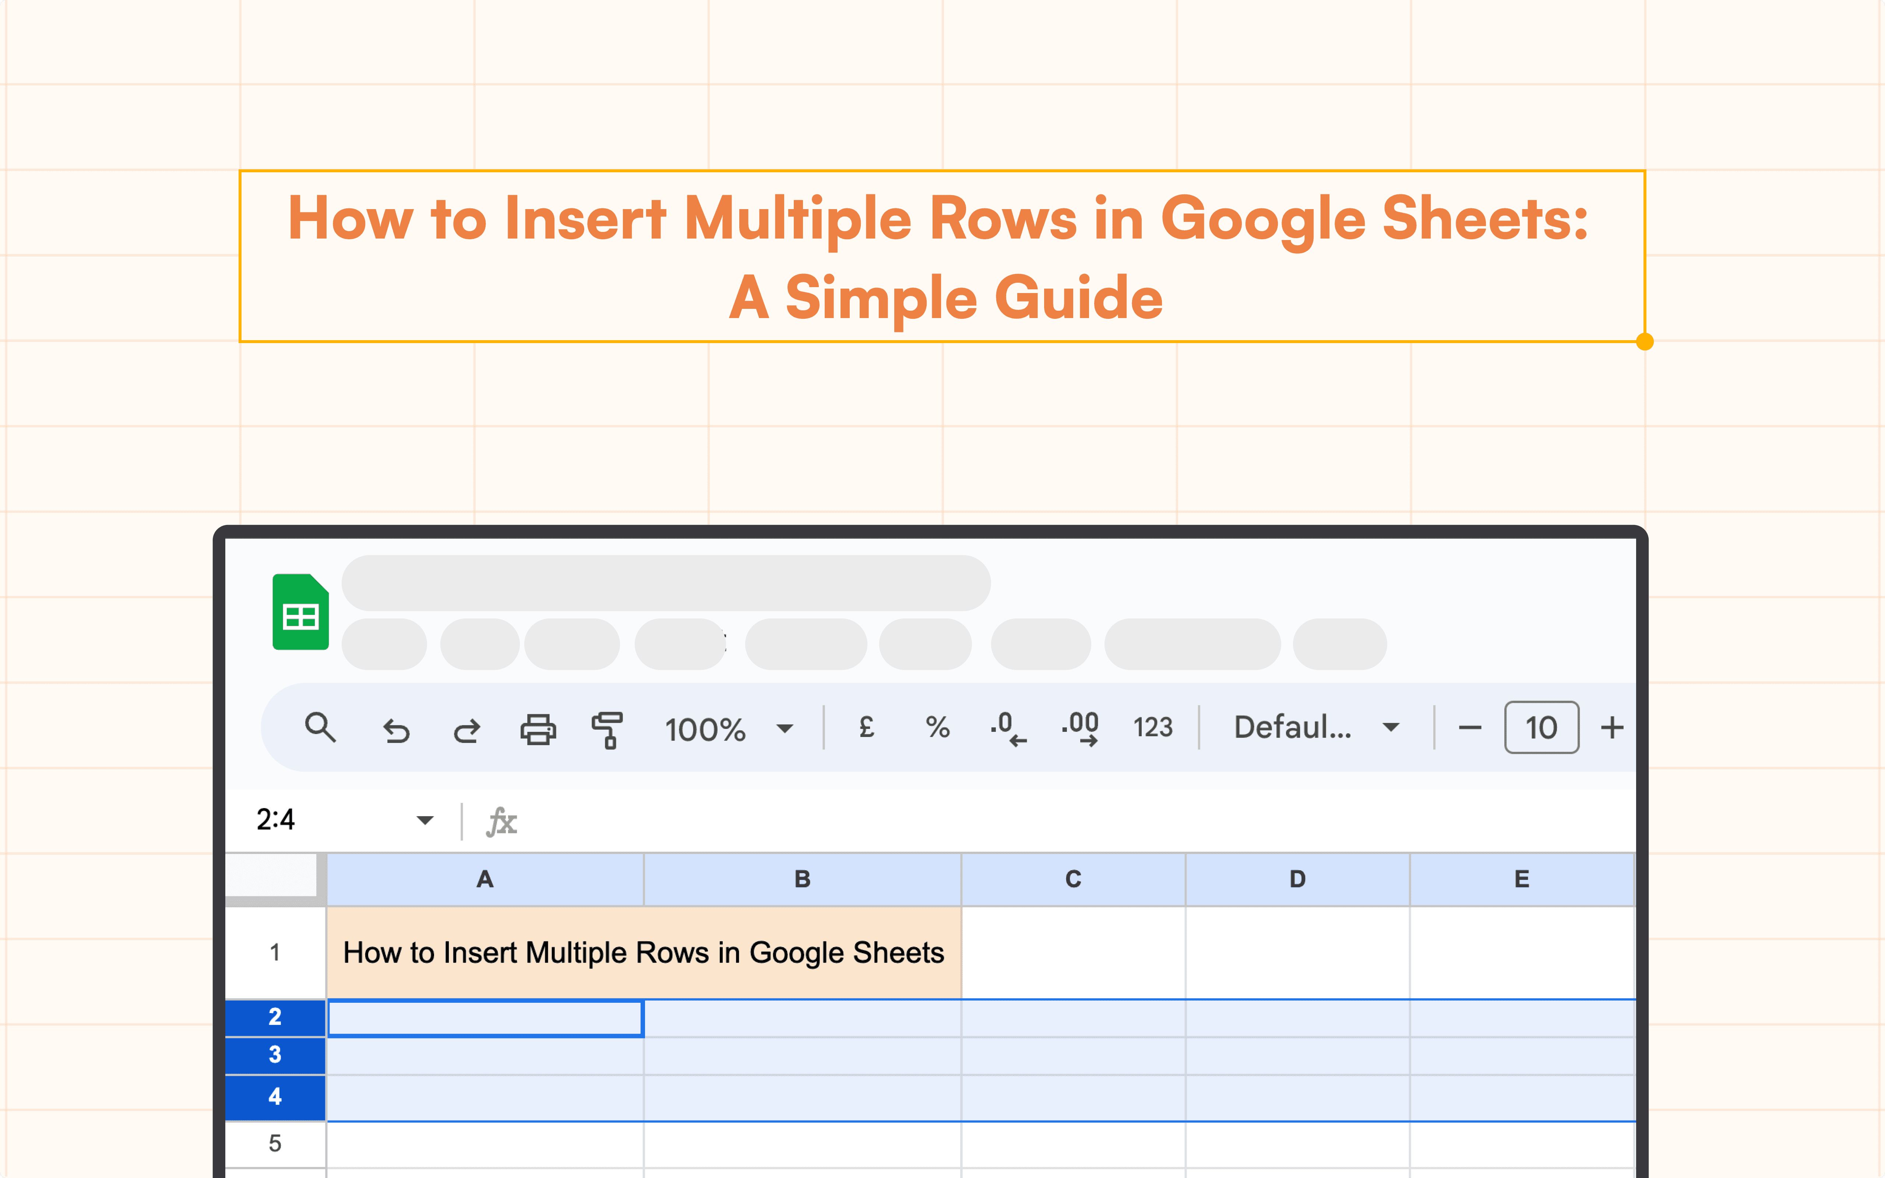
Task: Click the font size field showing 10
Action: 1542,728
